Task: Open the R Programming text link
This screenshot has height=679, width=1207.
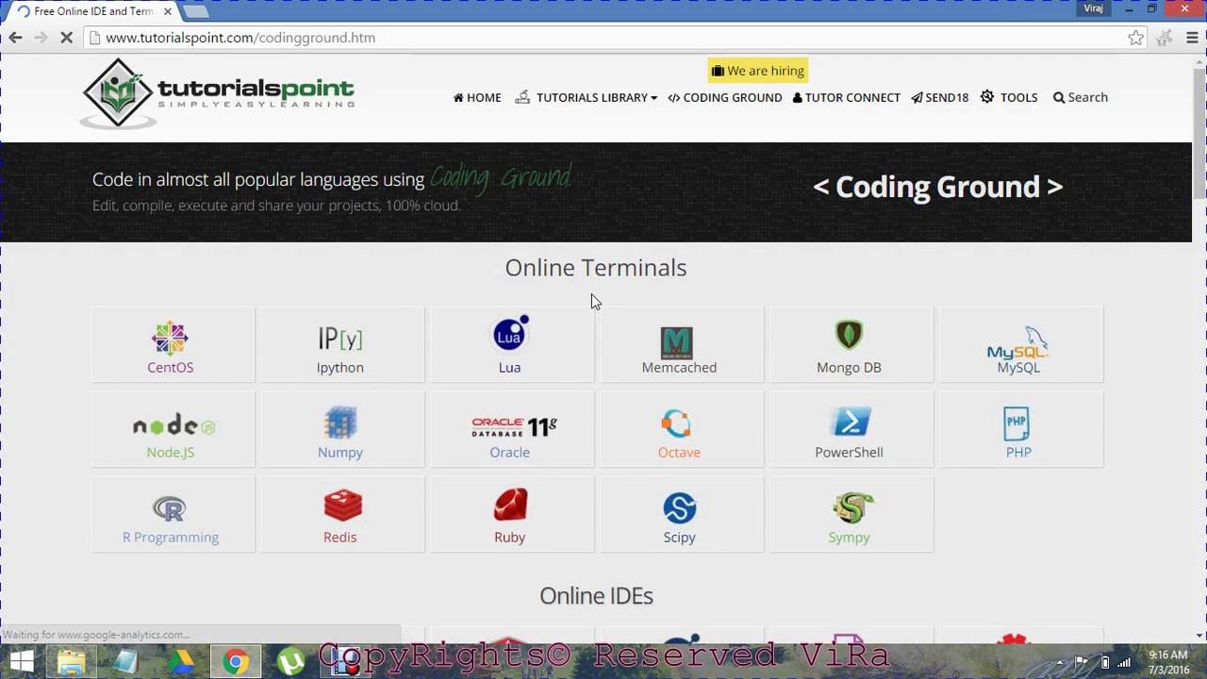Action: pyautogui.click(x=170, y=538)
